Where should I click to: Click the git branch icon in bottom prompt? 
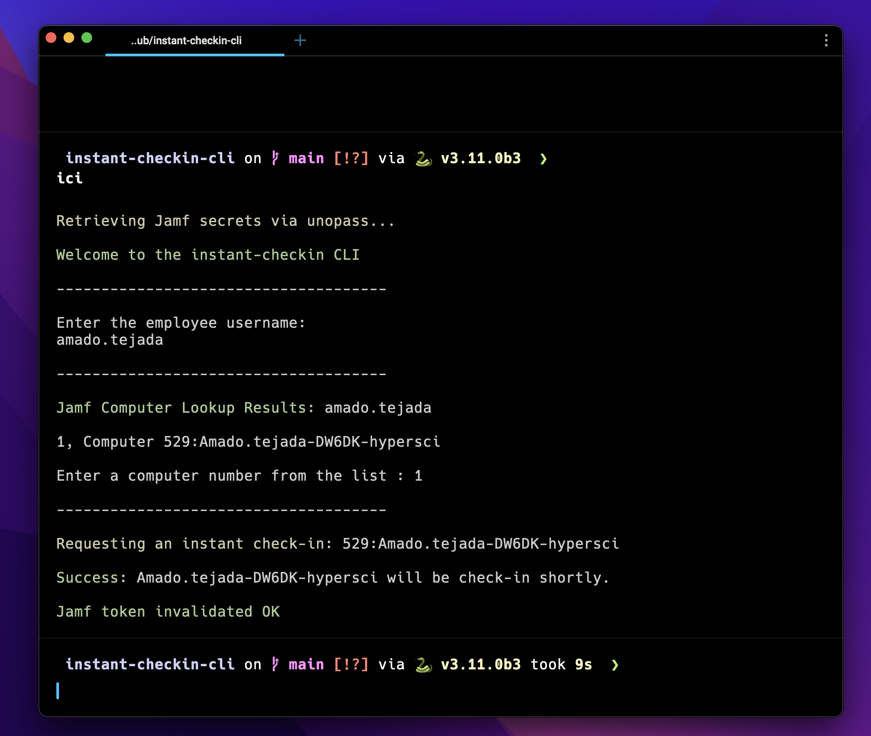[275, 664]
